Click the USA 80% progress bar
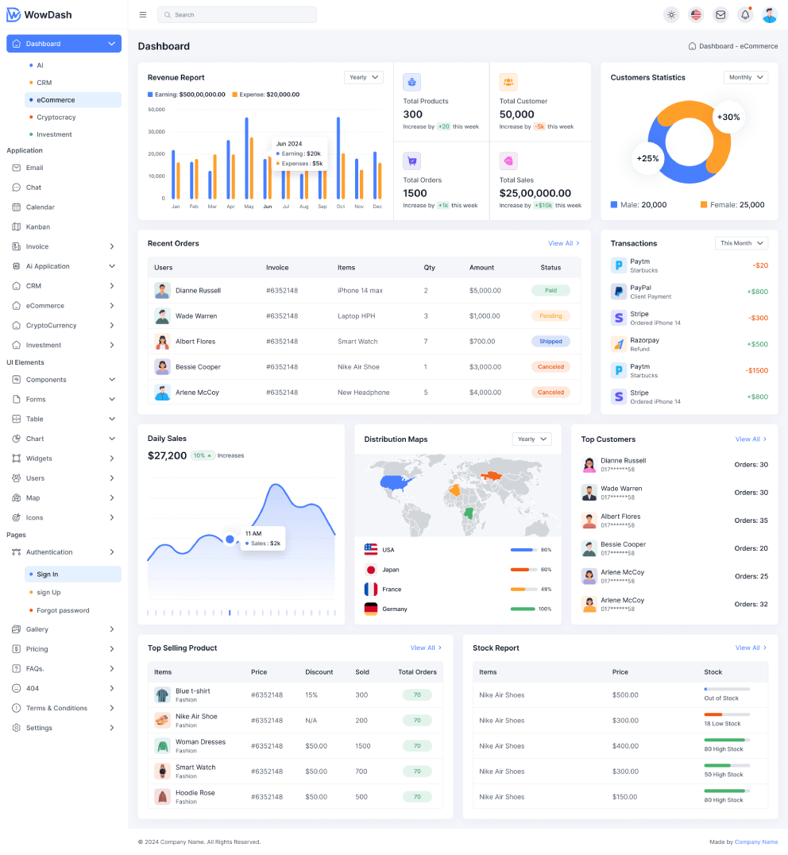This screenshot has height=855, width=788. [523, 550]
